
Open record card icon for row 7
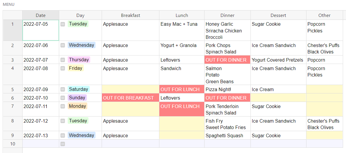pyautogui.click(x=63, y=107)
